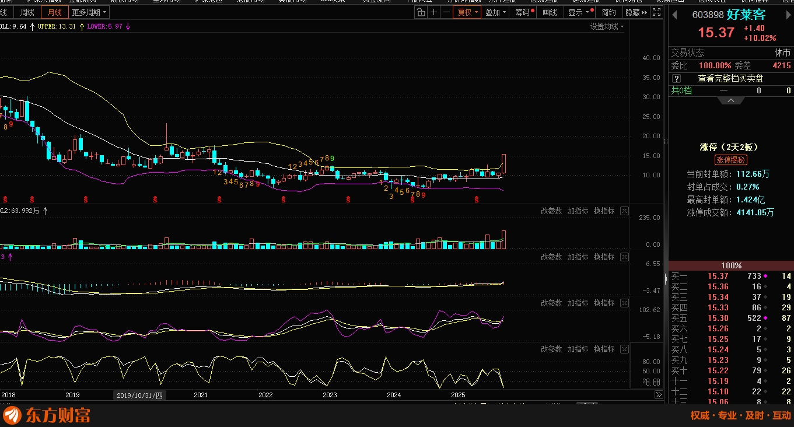Click the 100% buy ratio bar

[731, 265]
